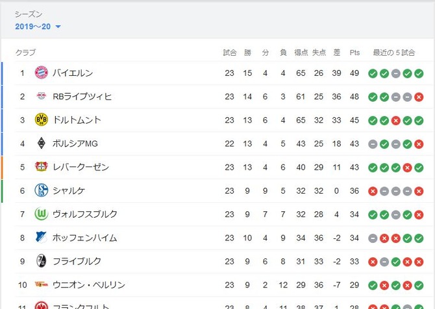Open the バイエルン team row

click(220, 73)
